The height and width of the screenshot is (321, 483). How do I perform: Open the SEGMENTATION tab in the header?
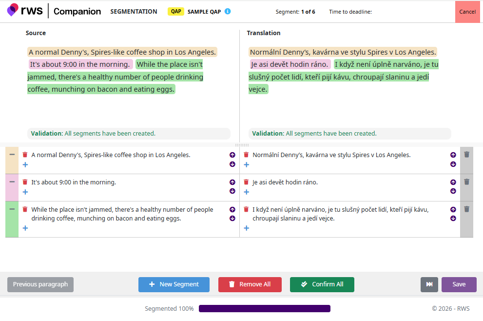tap(134, 12)
